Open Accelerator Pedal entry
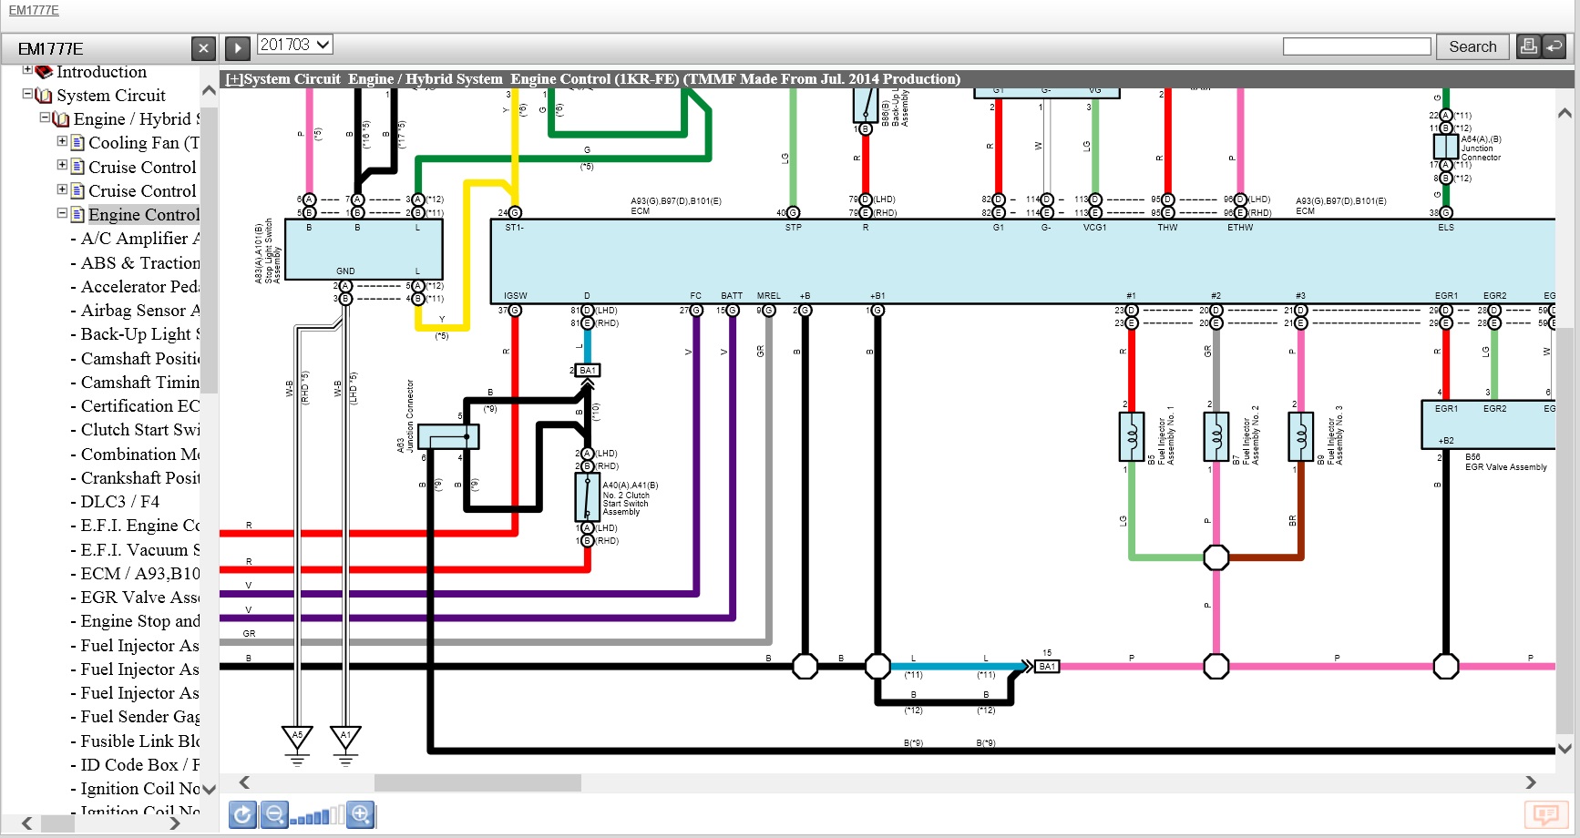Viewport: 1580px width, 838px height. pyautogui.click(x=140, y=287)
